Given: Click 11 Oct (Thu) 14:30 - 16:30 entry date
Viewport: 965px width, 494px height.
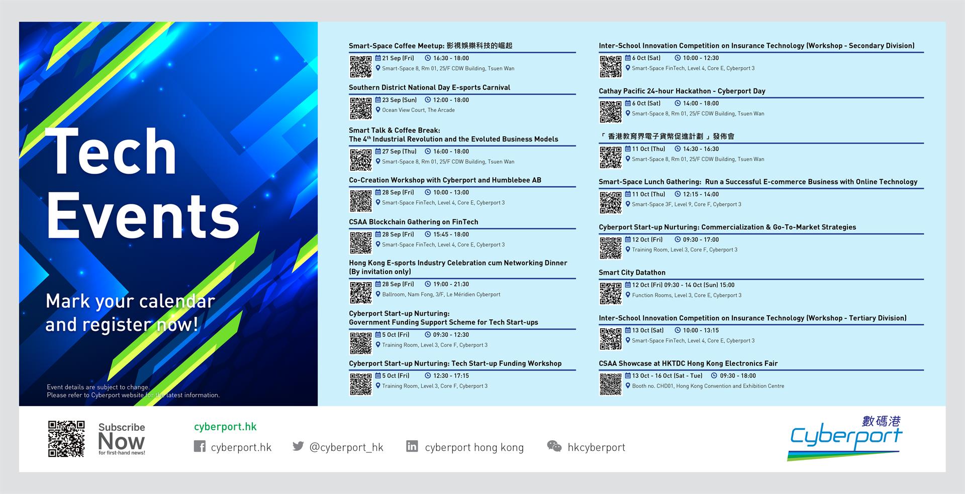Looking at the screenshot, I should pos(648,149).
